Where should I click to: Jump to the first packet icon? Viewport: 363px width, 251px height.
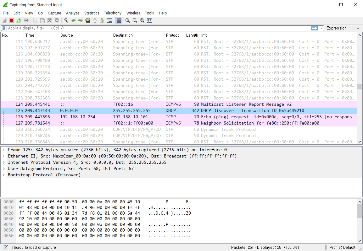[95, 21]
